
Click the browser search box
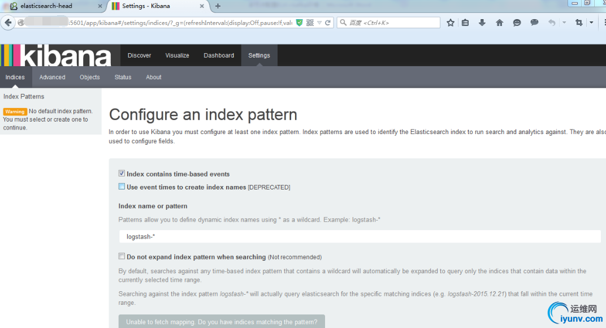tap(388, 23)
